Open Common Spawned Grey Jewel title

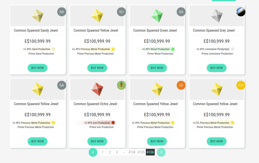click(214, 30)
